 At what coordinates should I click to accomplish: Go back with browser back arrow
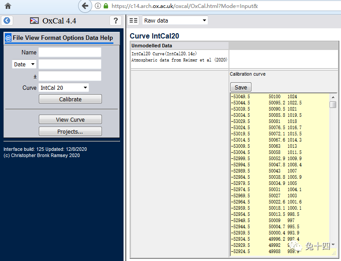[x=85, y=6]
